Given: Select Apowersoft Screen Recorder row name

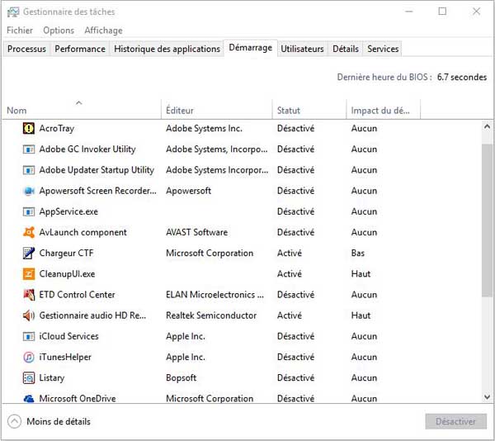Looking at the screenshot, I should (x=97, y=191).
